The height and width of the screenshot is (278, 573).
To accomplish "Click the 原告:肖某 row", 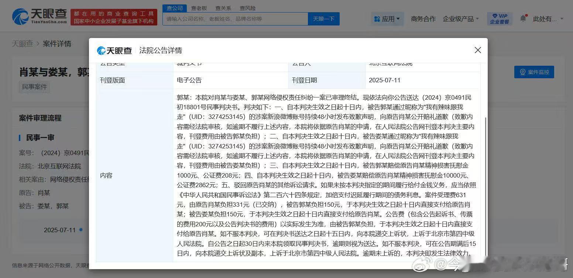I will coord(34,193).
